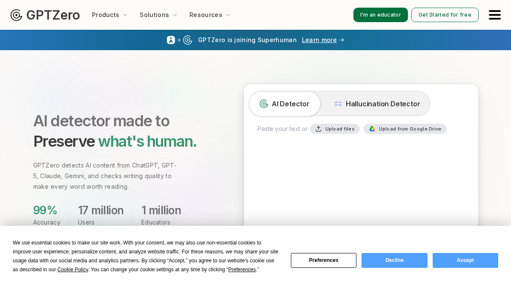Click the Google Drive logo icon
Viewport: 511px width, 287px height.
pyautogui.click(x=372, y=129)
